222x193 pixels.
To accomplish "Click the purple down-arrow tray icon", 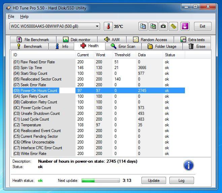I will [x=185, y=26].
